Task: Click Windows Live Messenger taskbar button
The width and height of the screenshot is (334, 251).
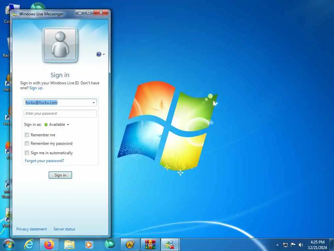Action: [170, 244]
